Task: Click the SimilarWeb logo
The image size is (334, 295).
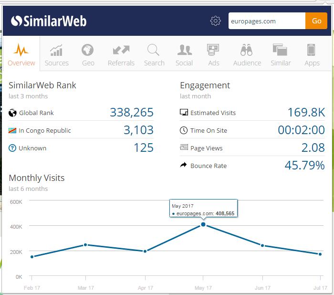Action: 49,21
